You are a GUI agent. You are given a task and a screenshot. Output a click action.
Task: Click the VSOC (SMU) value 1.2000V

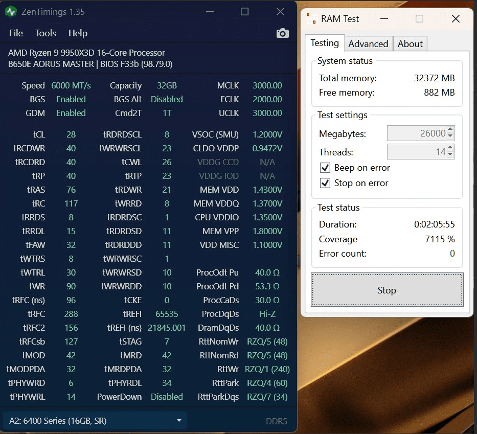coord(267,134)
